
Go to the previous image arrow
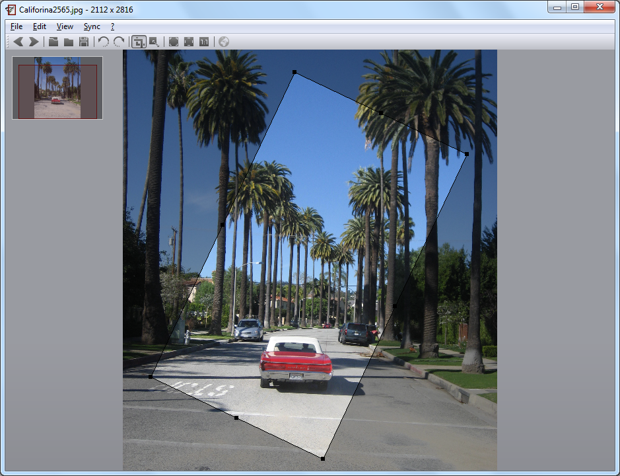[18, 42]
